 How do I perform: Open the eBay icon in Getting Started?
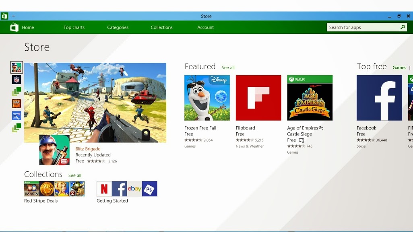click(134, 189)
